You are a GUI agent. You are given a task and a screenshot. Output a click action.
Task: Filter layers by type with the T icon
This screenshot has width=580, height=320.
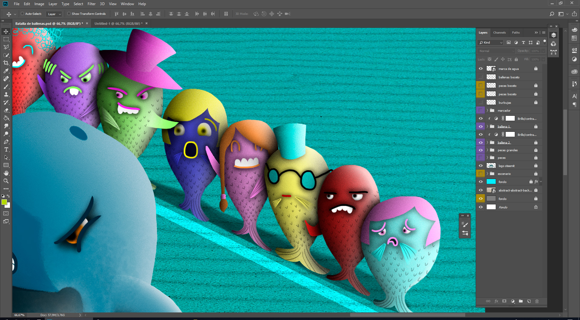click(x=523, y=43)
